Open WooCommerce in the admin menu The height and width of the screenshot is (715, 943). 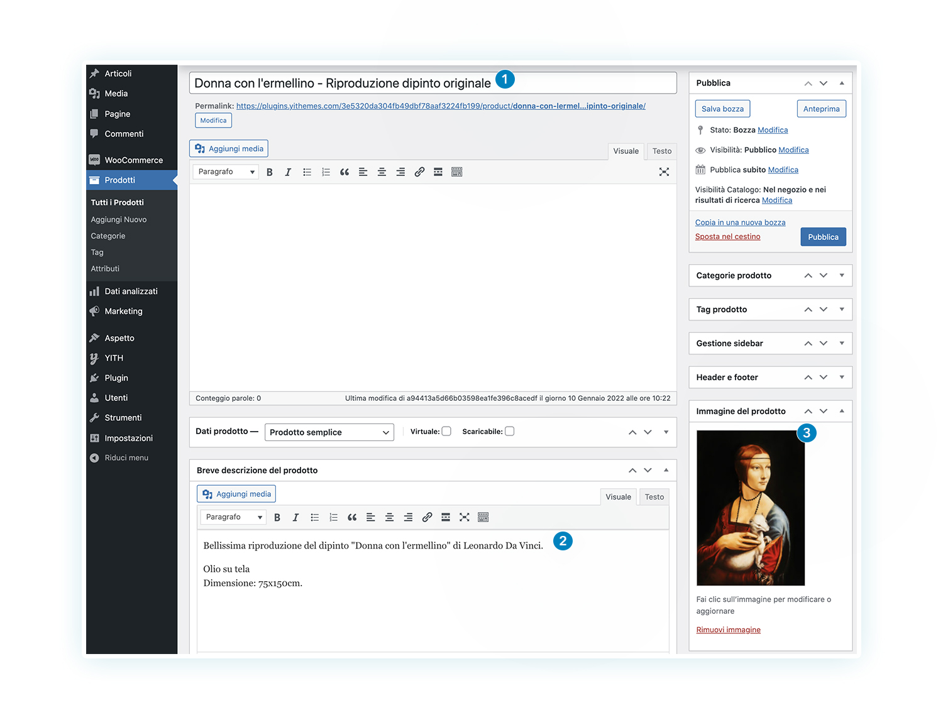pos(132,160)
